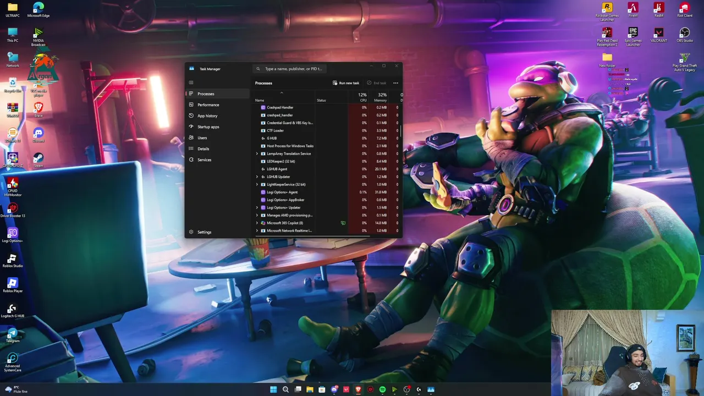Image resolution: width=704 pixels, height=396 pixels.
Task: Select the LEDKeeper2 (32 bit) process row
Action: [327, 161]
